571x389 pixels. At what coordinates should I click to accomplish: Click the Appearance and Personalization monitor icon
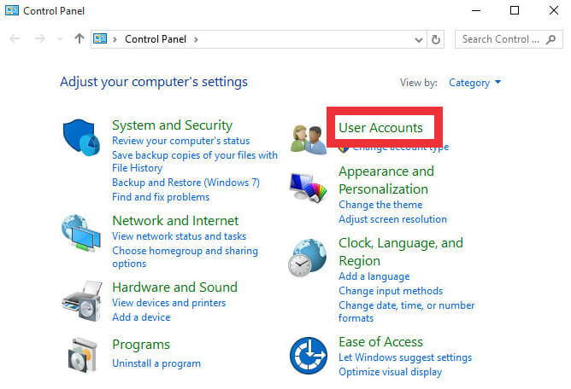[x=309, y=189]
